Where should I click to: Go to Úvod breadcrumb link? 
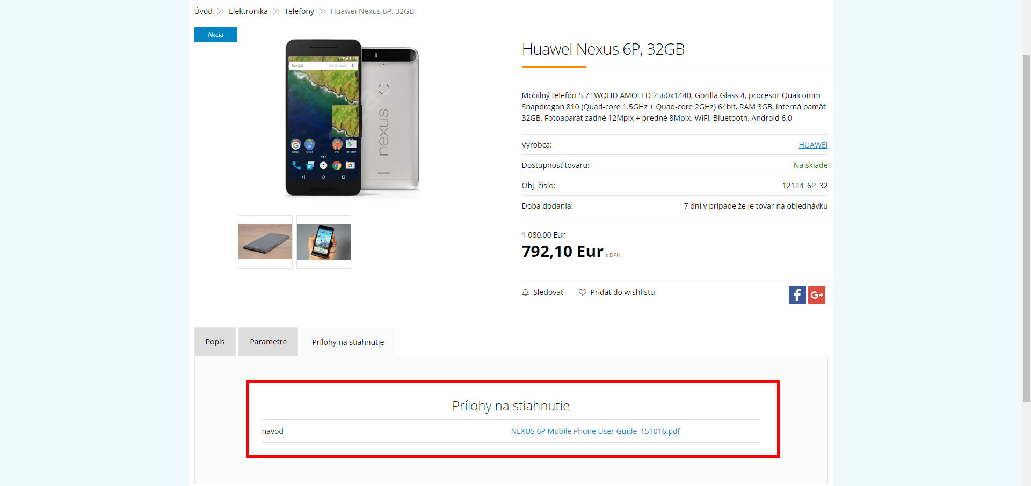pyautogui.click(x=204, y=11)
